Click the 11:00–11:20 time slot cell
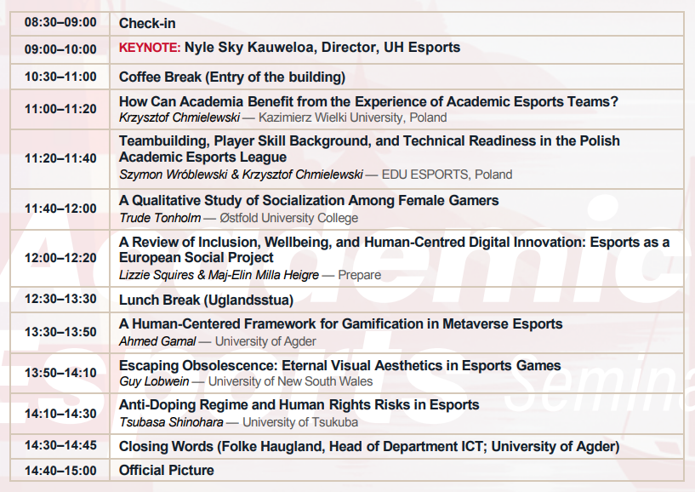695x492 pixels. [x=60, y=109]
